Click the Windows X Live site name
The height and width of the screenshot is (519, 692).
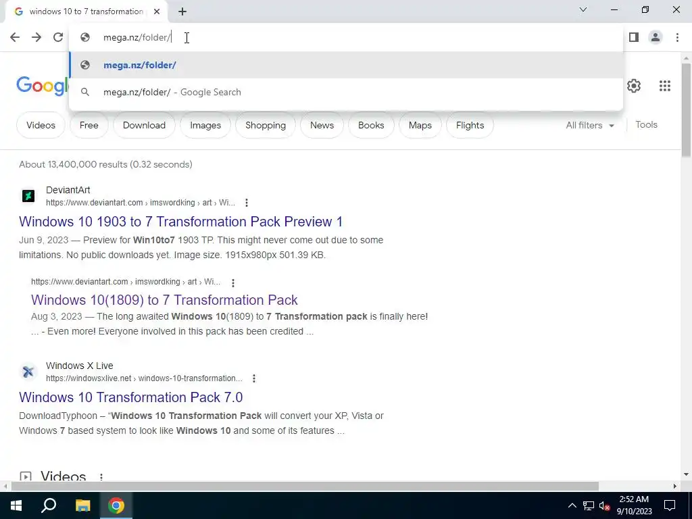(80, 366)
